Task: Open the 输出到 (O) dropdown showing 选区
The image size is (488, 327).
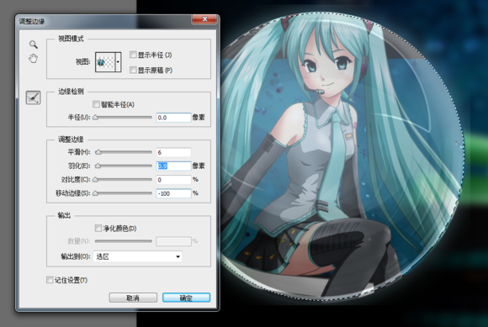Action: 137,256
